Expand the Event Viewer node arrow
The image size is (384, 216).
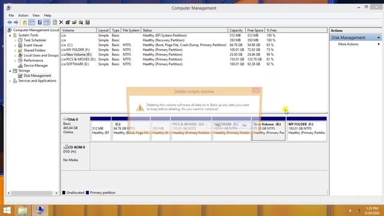tap(15, 46)
